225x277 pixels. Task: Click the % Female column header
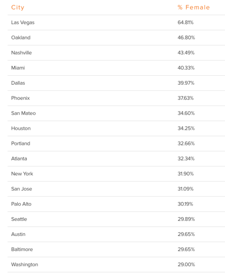pos(194,8)
